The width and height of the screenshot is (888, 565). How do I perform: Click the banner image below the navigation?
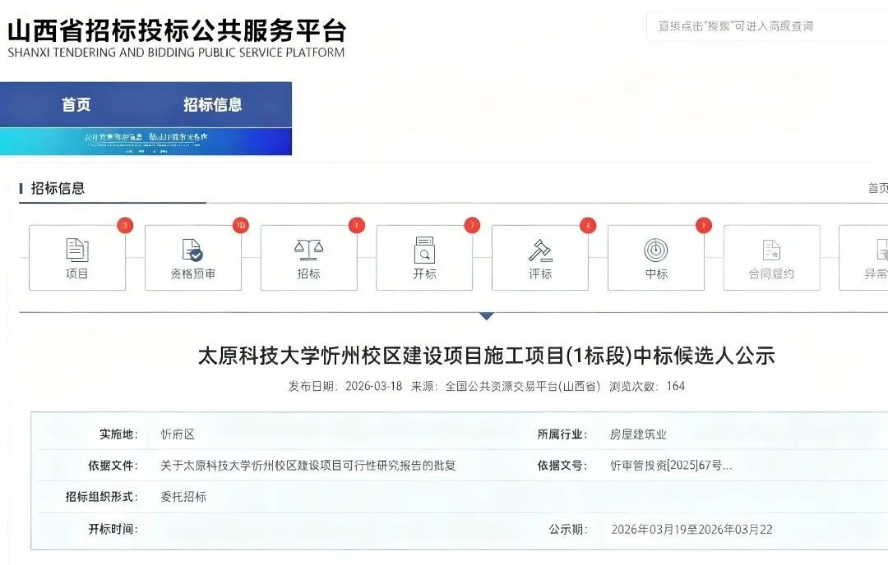(x=146, y=141)
